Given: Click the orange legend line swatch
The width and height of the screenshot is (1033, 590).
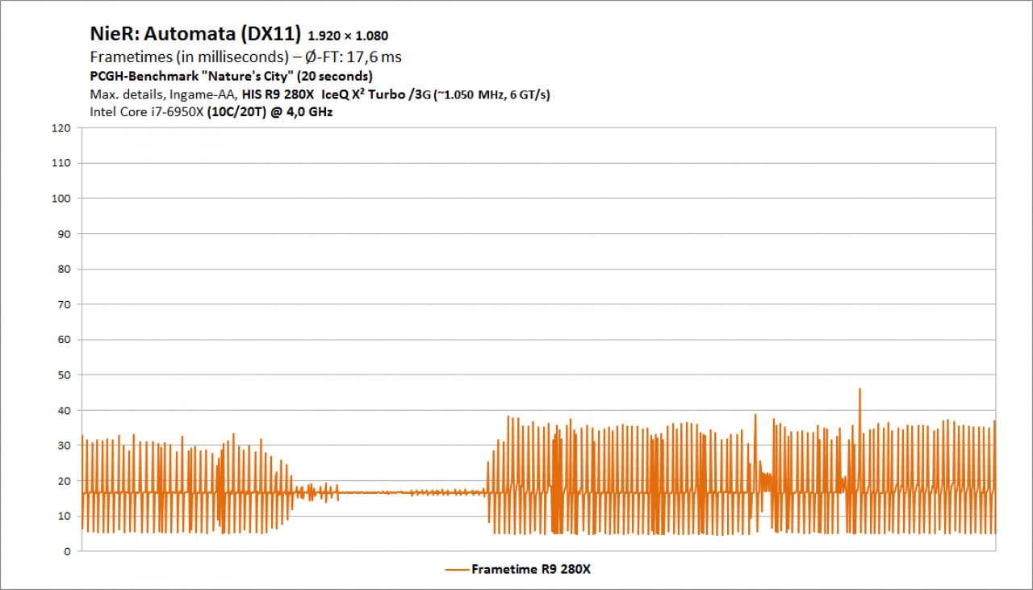Looking at the screenshot, I should pos(457,570).
